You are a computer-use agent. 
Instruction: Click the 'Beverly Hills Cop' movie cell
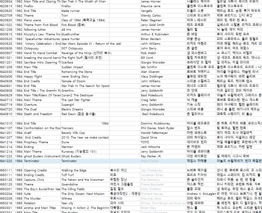(x=85, y=133)
